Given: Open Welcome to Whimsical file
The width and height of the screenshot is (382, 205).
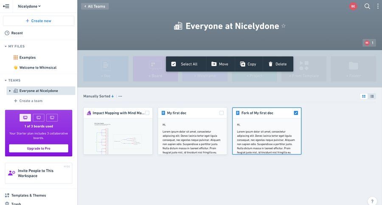Looking at the screenshot, I should click(x=38, y=68).
